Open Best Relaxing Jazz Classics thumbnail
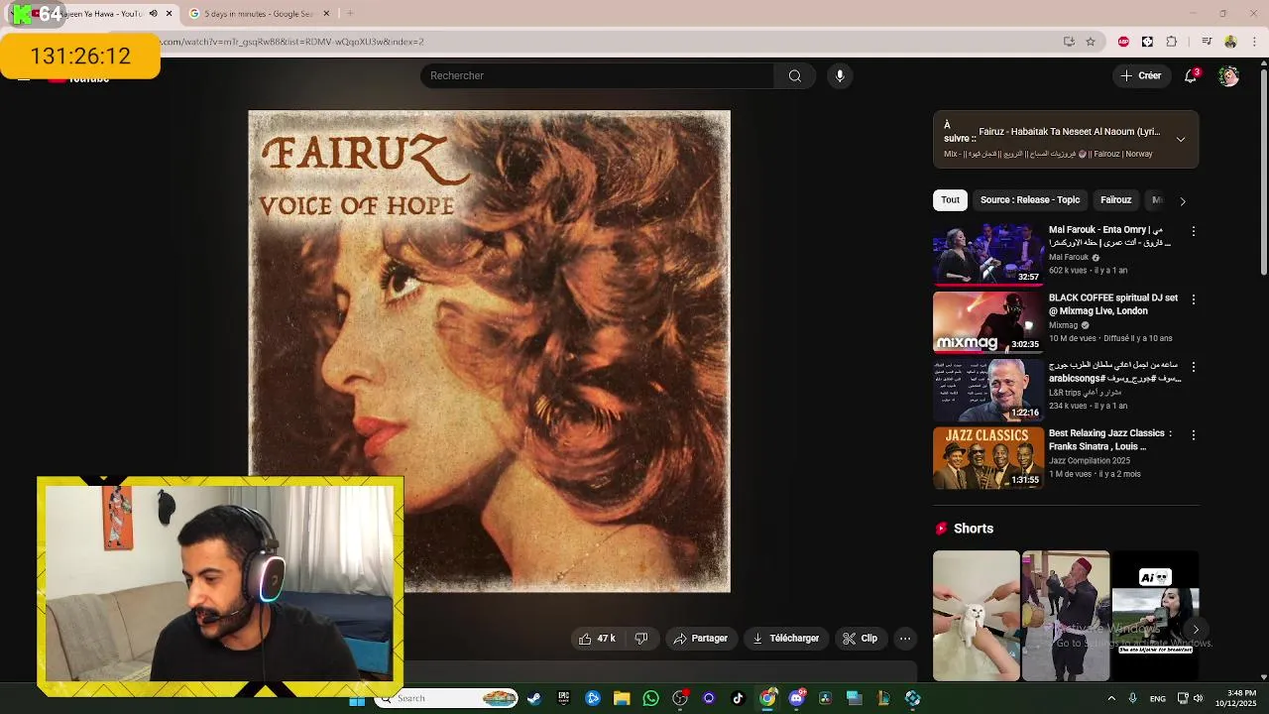Image resolution: width=1269 pixels, height=714 pixels. 987,457
